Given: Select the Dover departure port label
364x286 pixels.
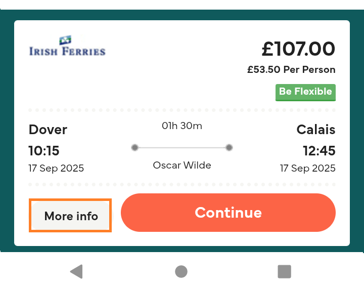Looking at the screenshot, I should 48,130.
